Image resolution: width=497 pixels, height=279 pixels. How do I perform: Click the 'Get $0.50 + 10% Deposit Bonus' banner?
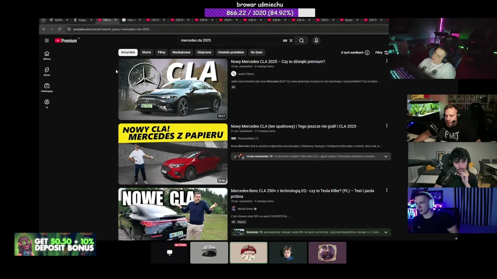[55, 245]
